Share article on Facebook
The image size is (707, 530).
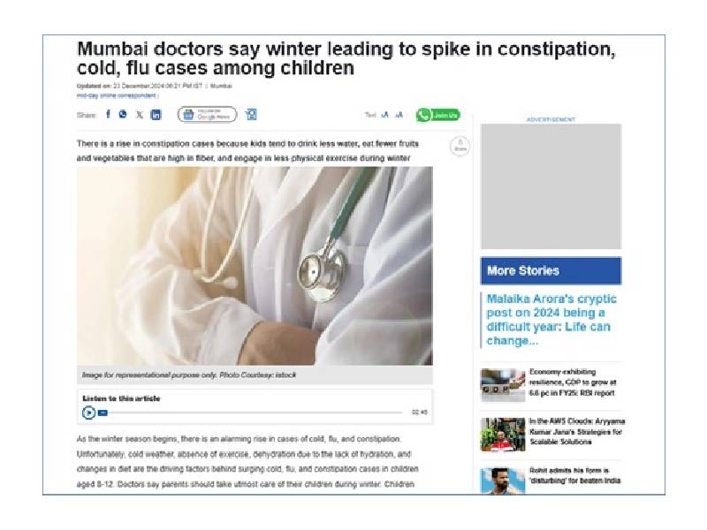pyautogui.click(x=108, y=115)
